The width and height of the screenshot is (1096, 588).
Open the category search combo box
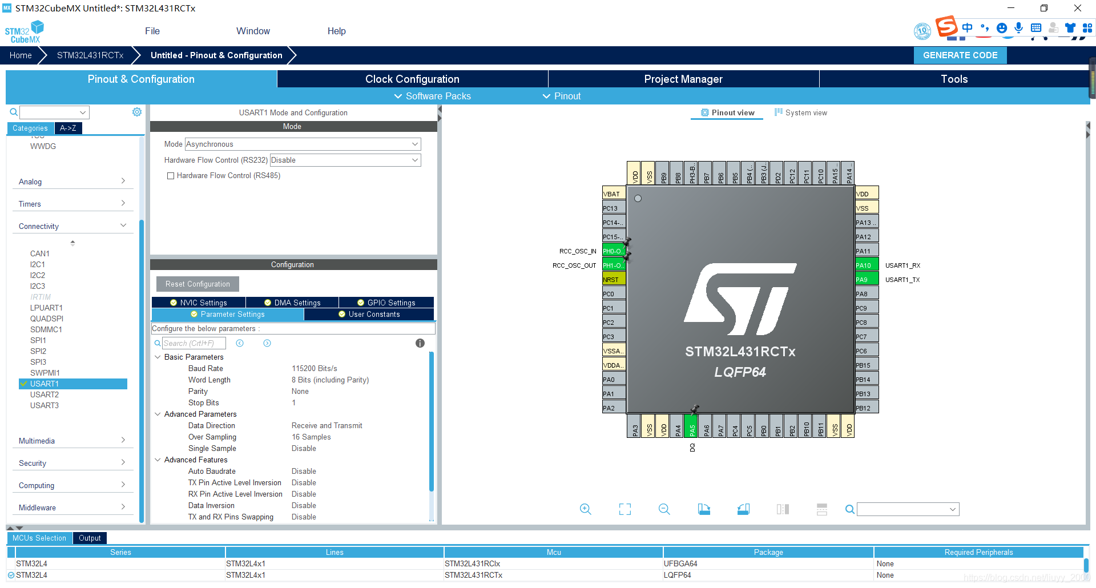click(x=55, y=112)
